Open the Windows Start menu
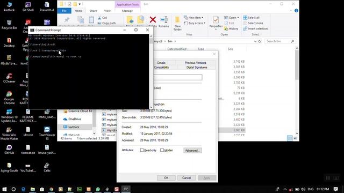Viewport: 344px width, 193px height. pyautogui.click(x=4, y=189)
